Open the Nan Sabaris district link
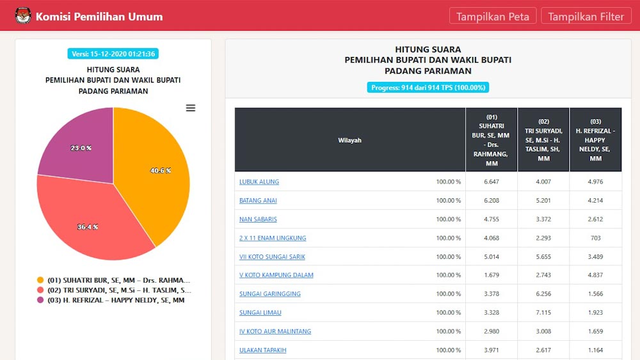 click(258, 219)
